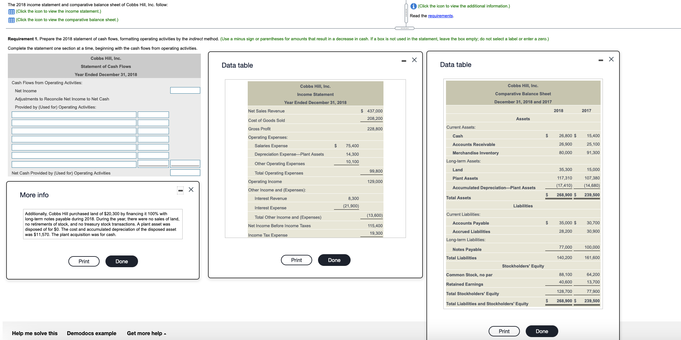This screenshot has width=681, height=340.
Task: Click the comparative balance sheet link text
Action: [67, 20]
